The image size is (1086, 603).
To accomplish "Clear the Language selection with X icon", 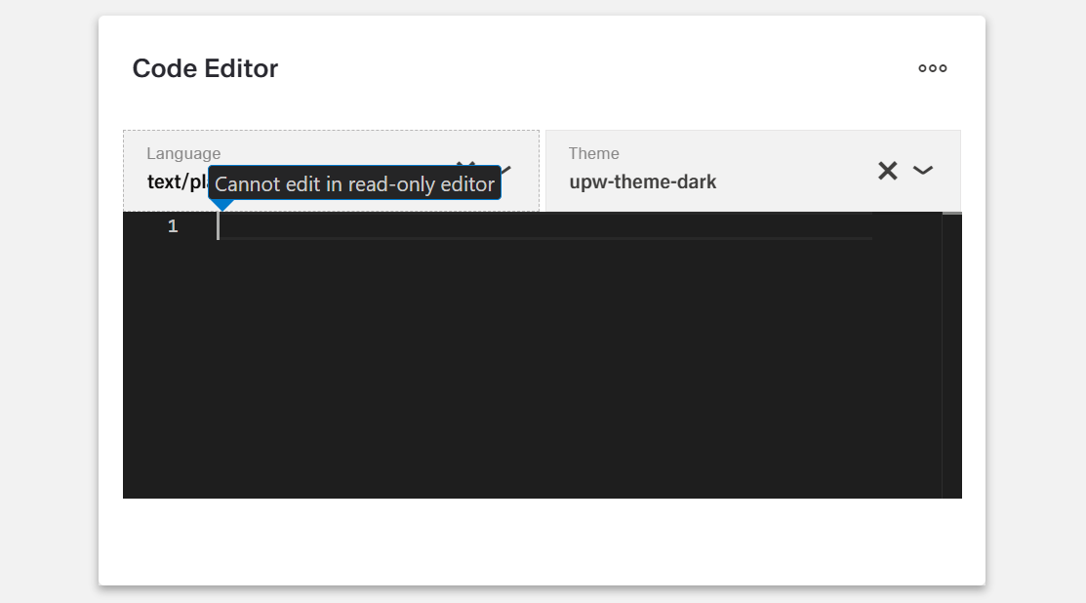I will click(465, 164).
